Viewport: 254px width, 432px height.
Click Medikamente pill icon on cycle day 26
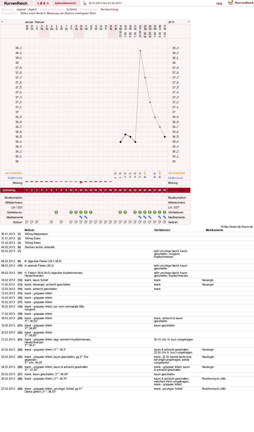coord(150,217)
